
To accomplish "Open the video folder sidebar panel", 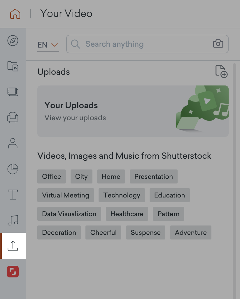I will tap(13, 66).
